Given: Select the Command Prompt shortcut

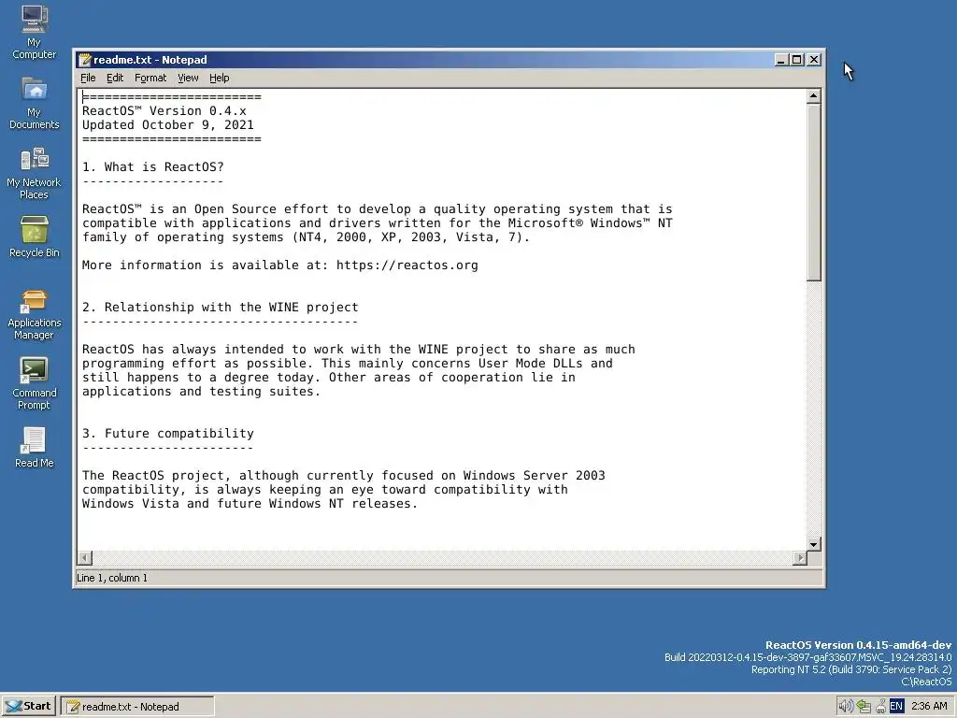Looking at the screenshot, I should pyautogui.click(x=35, y=383).
